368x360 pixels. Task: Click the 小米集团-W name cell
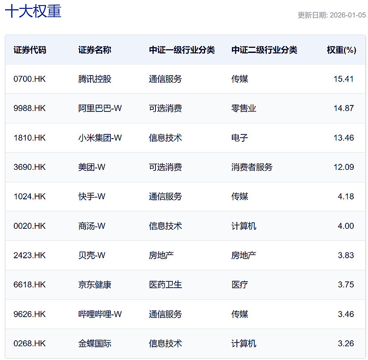(x=100, y=138)
